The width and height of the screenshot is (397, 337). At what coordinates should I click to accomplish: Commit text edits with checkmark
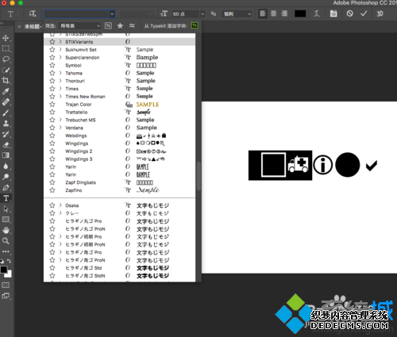[364, 13]
